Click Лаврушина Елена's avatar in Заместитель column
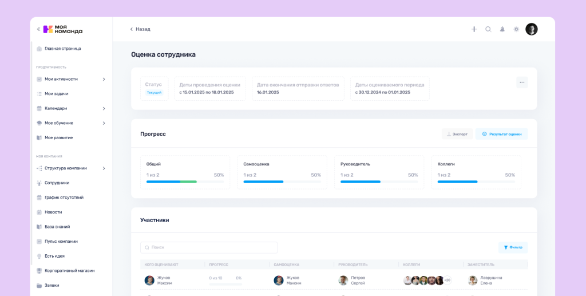 (x=473, y=281)
